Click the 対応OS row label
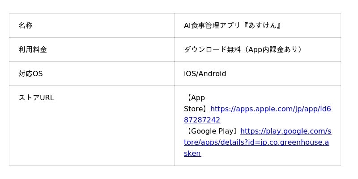Screen dimensions: 358x179 [x=30, y=74]
